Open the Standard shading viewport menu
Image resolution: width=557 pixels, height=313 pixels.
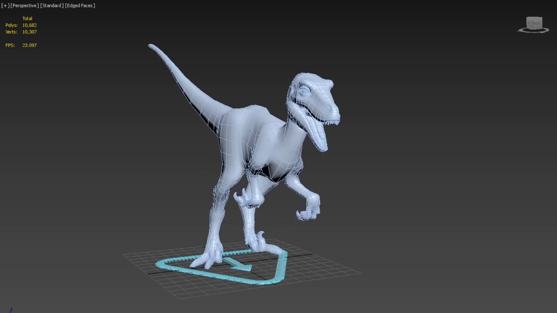52,5
